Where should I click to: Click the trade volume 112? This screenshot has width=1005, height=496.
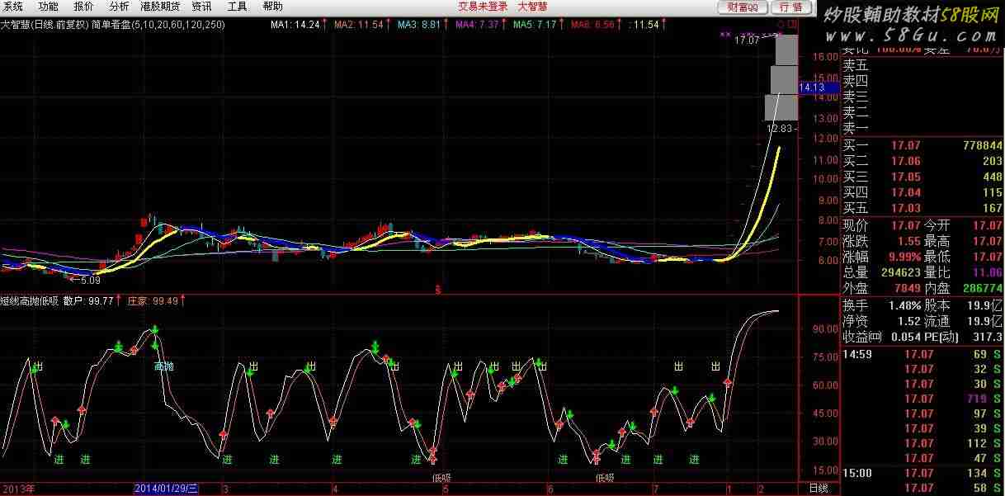pos(977,443)
